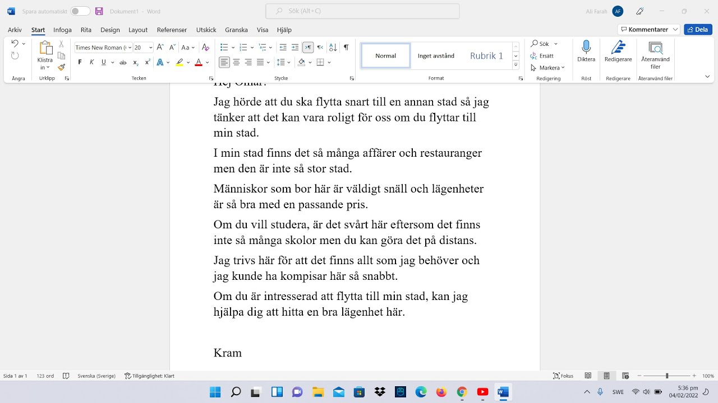Adjust the zoom slider handle
Viewport: 718px width, 403px height.
667,376
